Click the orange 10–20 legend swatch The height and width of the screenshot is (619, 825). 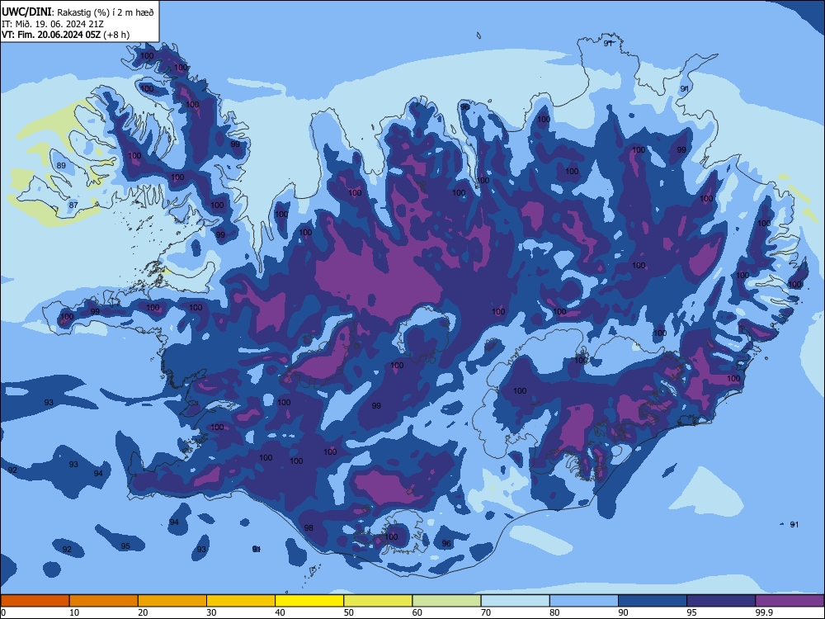click(104, 601)
